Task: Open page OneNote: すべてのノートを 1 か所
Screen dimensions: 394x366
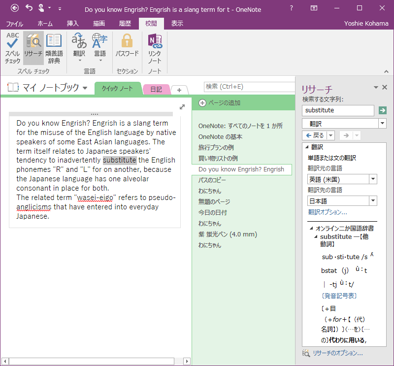Action: point(240,126)
